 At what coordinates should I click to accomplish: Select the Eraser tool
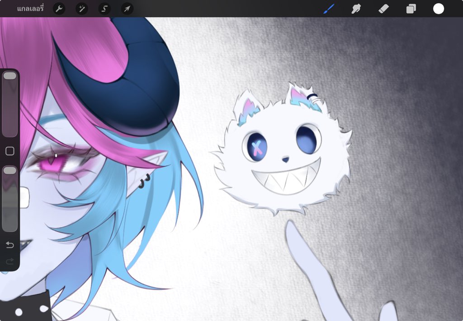383,9
